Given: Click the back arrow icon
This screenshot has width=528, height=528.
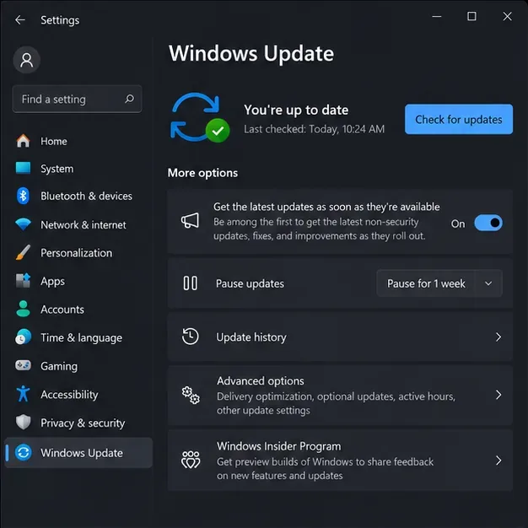Looking at the screenshot, I should (x=20, y=20).
